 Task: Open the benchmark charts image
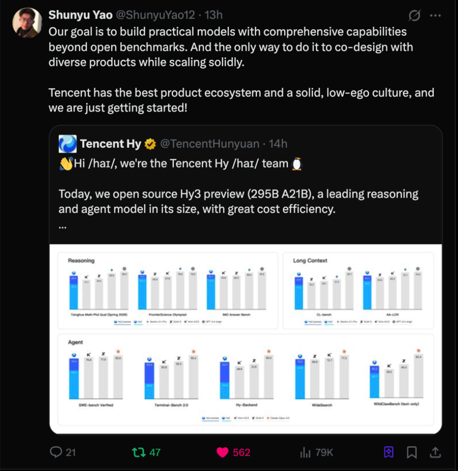pyautogui.click(x=246, y=339)
